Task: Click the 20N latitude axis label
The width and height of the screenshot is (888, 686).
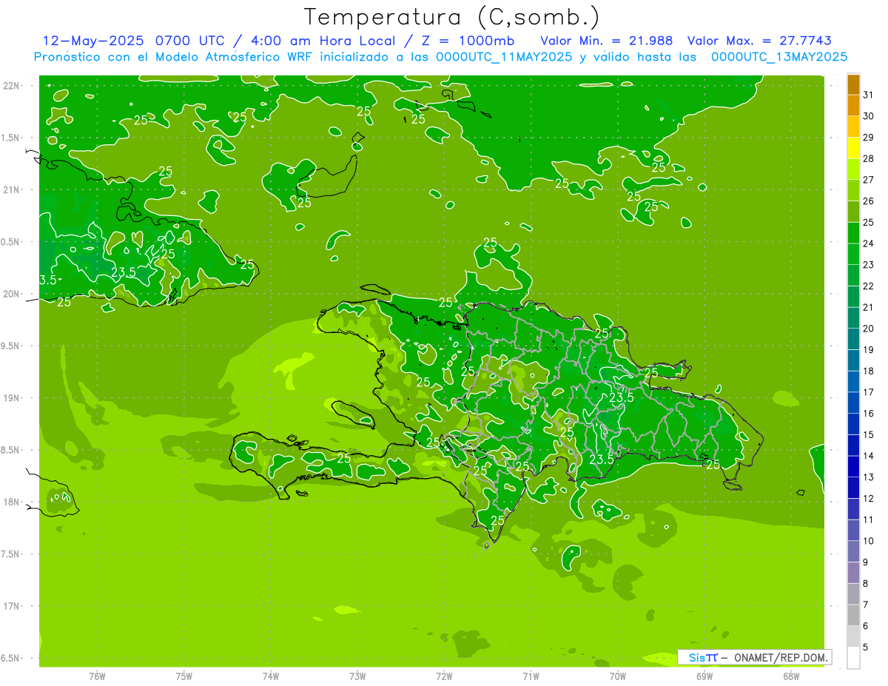Action: point(13,294)
